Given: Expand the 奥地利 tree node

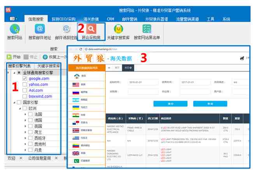Looking at the screenshot, I should click(x=25, y=144).
